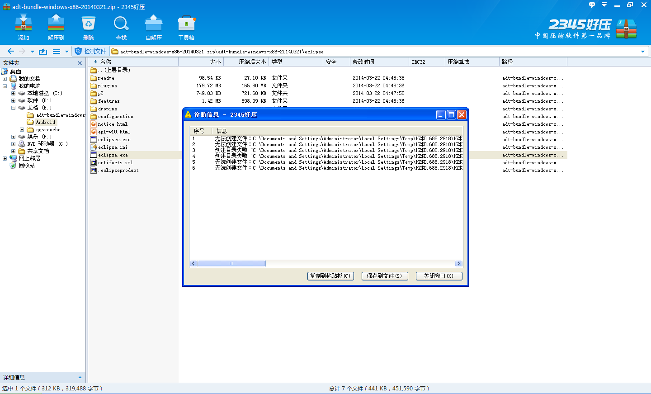Click 关闭窗口 (X) button
Screen dimensions: 651x394
pos(439,276)
